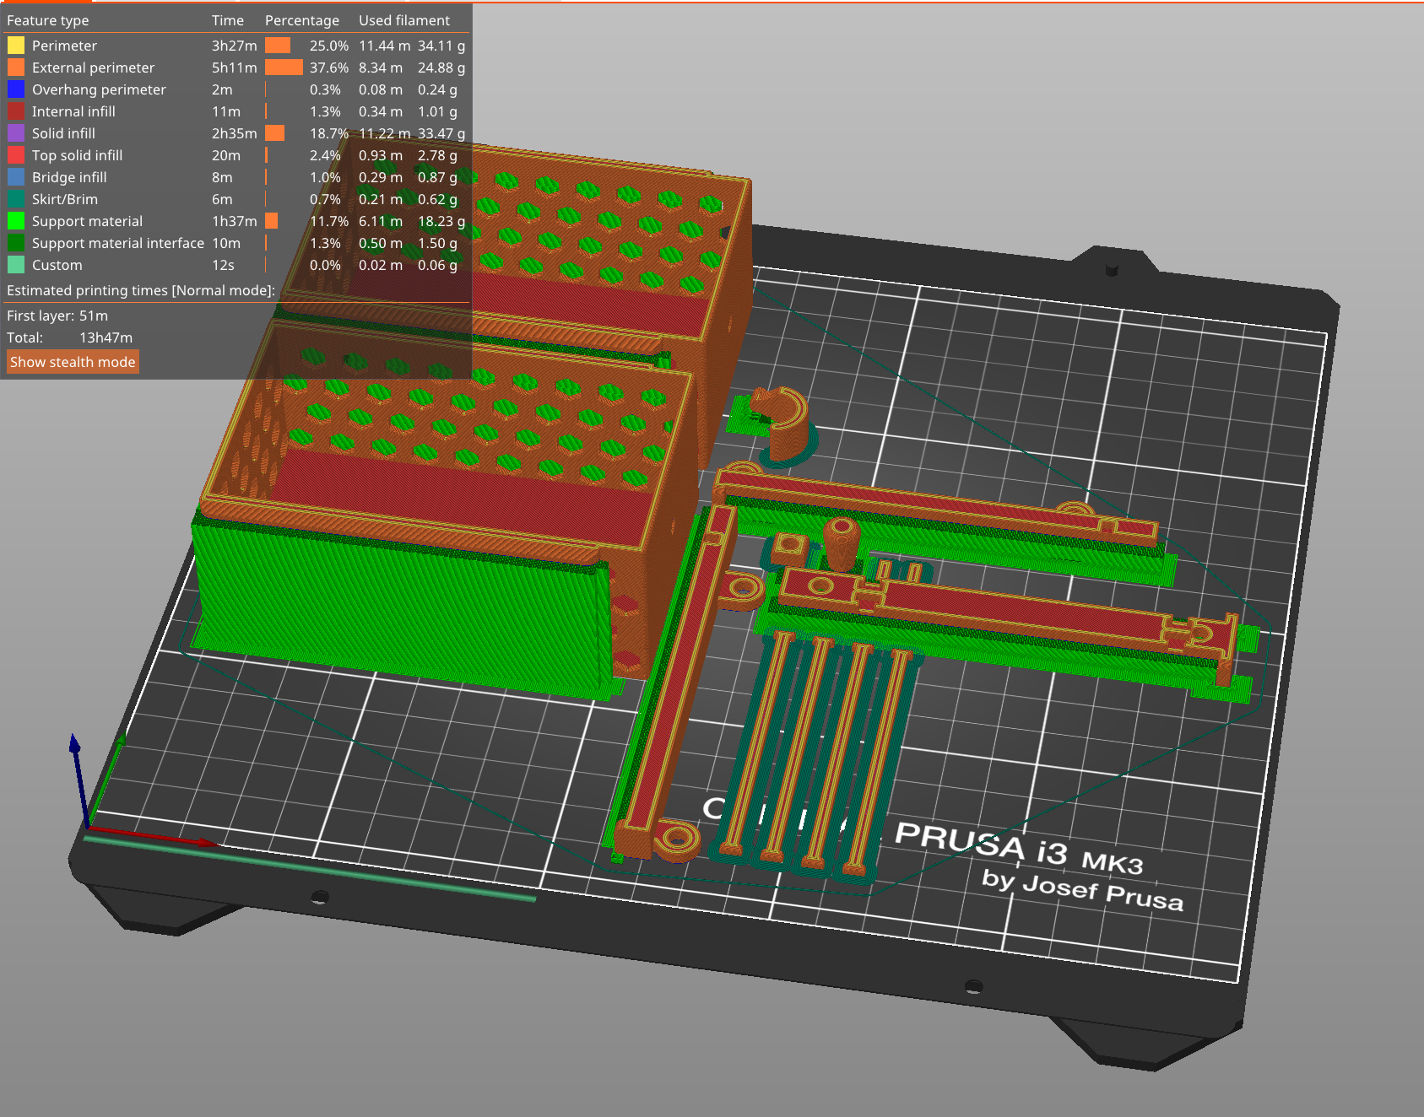Click the Time column header

(228, 20)
